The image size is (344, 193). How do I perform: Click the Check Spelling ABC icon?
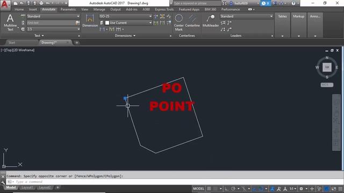pos(23,16)
